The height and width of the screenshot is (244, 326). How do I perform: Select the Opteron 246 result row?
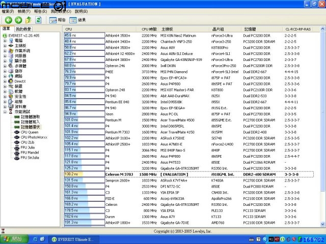point(188,66)
